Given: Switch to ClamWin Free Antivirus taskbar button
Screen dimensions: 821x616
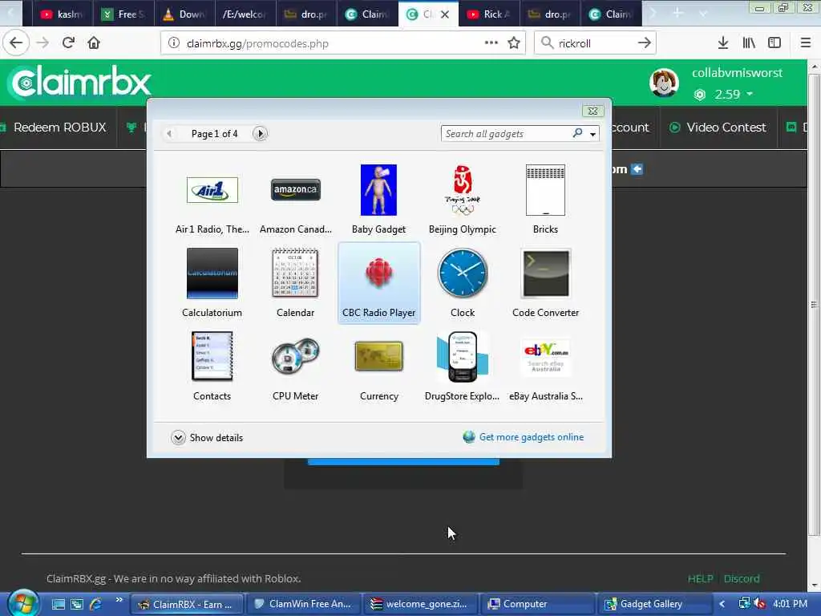Looking at the screenshot, I should click(303, 604).
